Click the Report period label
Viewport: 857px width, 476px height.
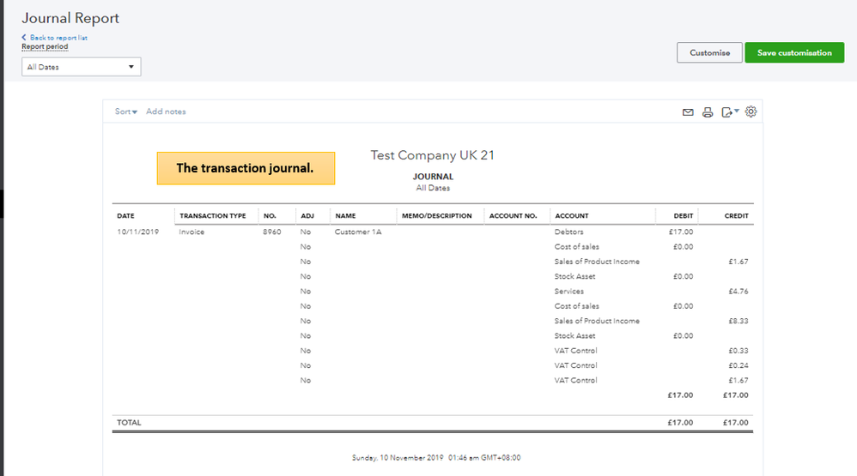click(x=45, y=46)
